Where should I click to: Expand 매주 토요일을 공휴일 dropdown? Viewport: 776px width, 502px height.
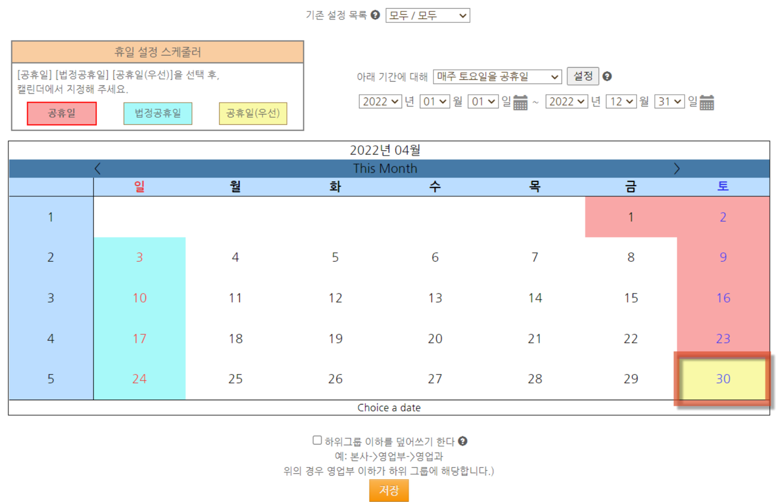pos(497,77)
